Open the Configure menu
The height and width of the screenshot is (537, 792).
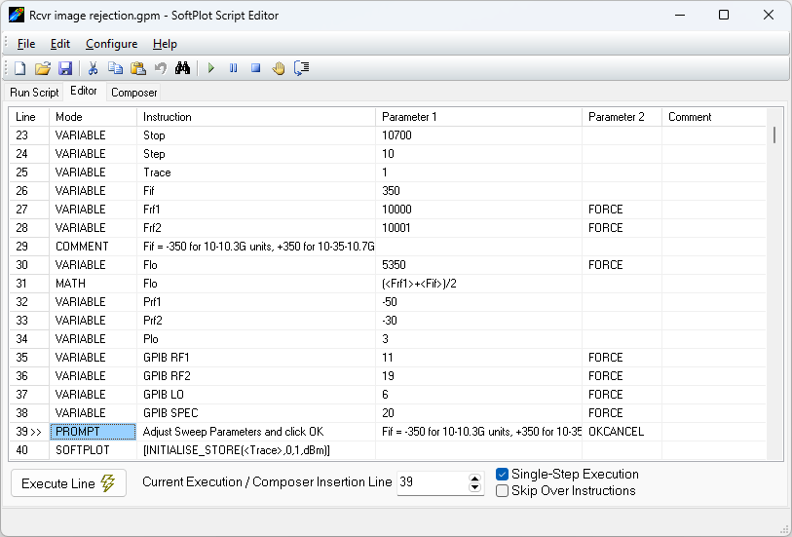click(x=111, y=44)
